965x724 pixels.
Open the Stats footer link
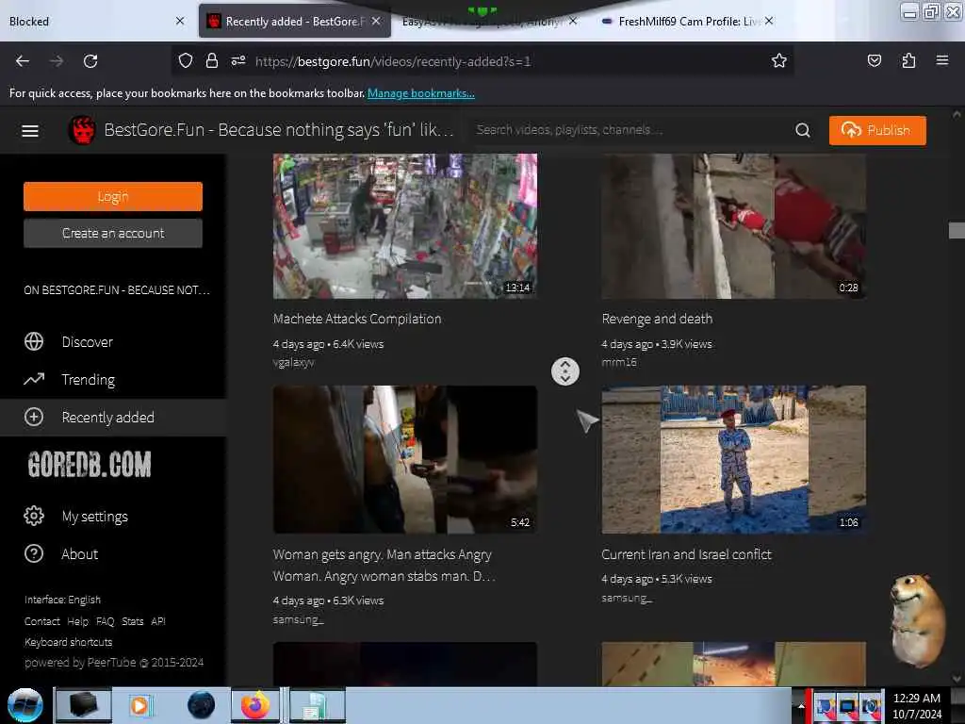tap(132, 621)
